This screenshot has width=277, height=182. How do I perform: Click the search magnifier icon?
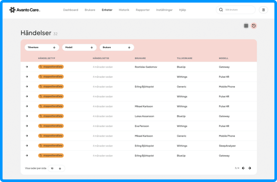tap(221, 10)
